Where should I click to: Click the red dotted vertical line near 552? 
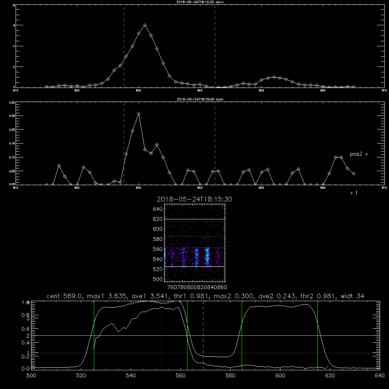[161, 335]
